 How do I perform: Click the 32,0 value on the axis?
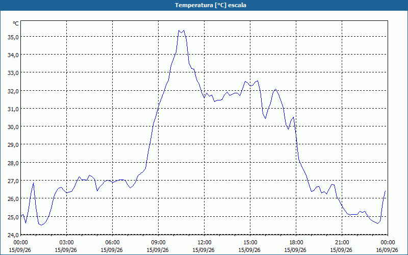tap(13, 91)
